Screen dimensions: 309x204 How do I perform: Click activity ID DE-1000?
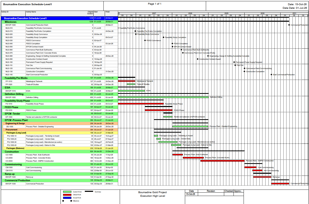tap(10, 126)
